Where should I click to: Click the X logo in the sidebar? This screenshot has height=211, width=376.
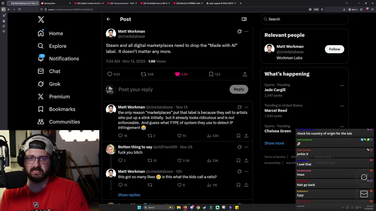(41, 19)
